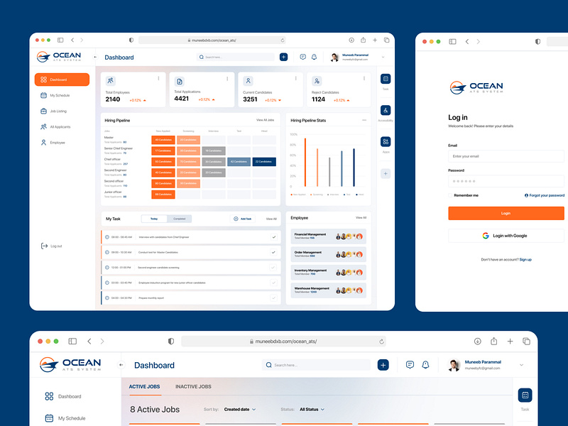The height and width of the screenshot is (426, 568).
Task: Click the New Applied orange legend swatch
Action: click(x=291, y=195)
